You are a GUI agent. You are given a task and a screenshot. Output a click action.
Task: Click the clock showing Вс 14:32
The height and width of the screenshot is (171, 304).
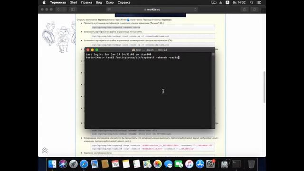[x=239, y=2]
